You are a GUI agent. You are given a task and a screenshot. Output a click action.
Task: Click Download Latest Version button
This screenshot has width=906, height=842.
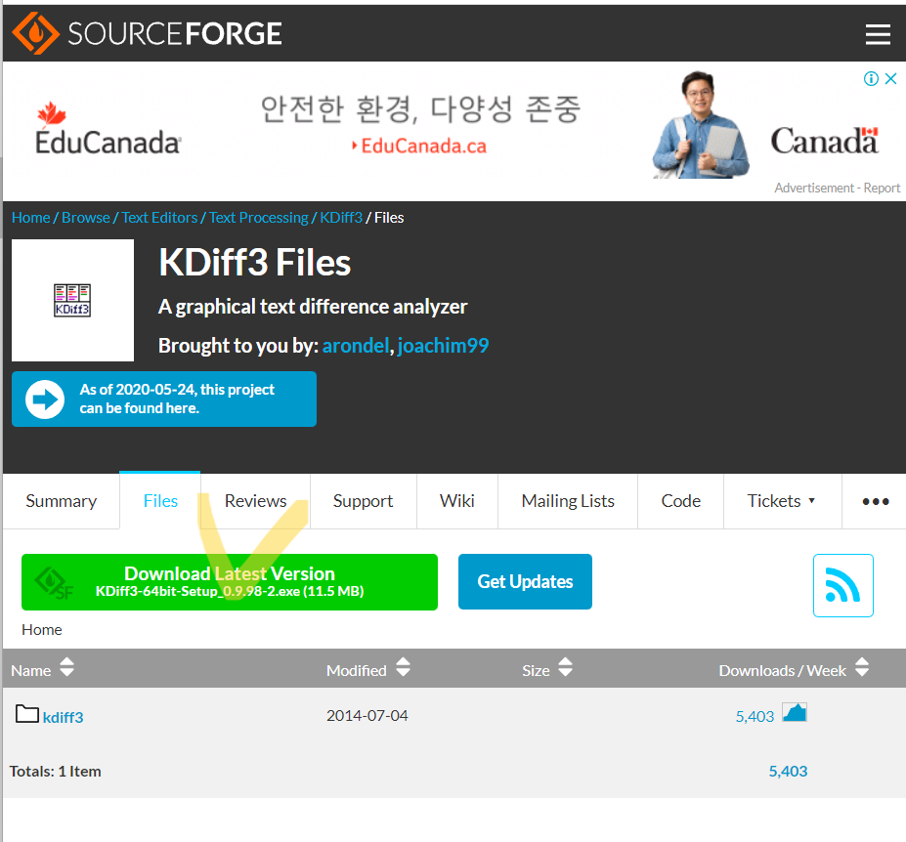(x=230, y=581)
